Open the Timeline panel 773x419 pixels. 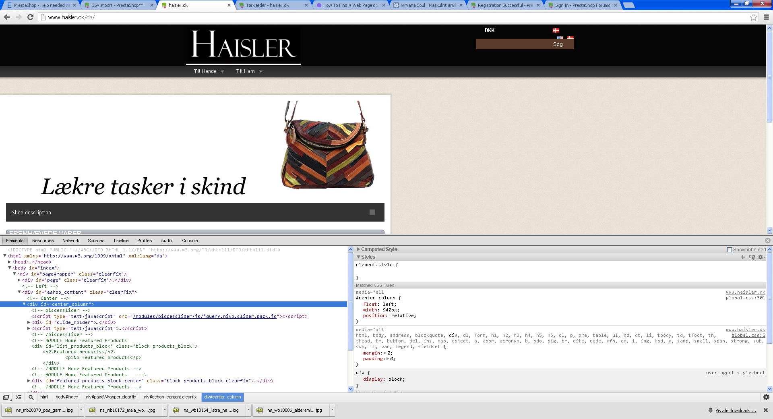[x=121, y=241]
